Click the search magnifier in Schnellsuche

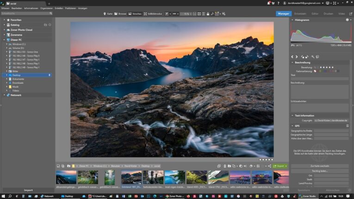51,13
